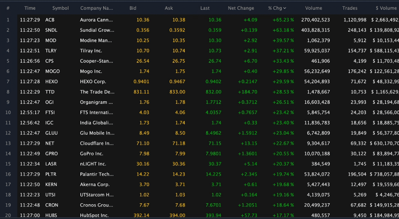The image size is (399, 219).
Task: Click the +65.23 % change value
Action: point(283,20)
